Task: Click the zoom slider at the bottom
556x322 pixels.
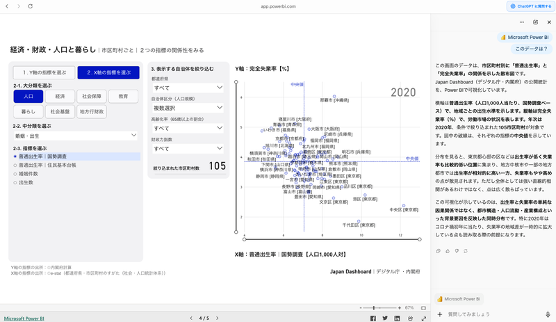Action: click(374, 307)
